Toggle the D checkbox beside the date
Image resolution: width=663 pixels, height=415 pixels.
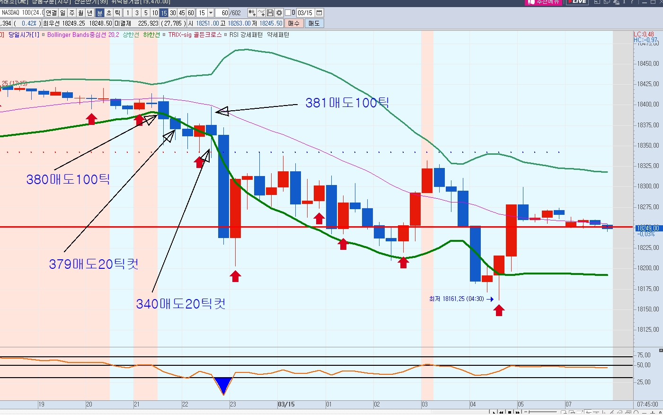click(x=288, y=13)
